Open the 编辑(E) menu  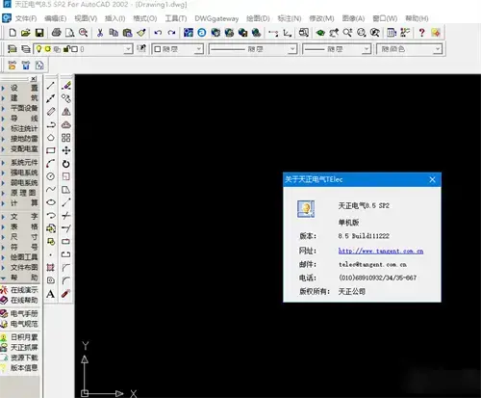[56, 18]
